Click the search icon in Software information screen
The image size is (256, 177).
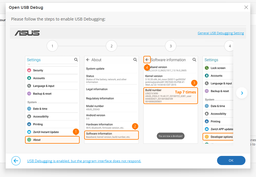pyautogui.click(x=194, y=60)
